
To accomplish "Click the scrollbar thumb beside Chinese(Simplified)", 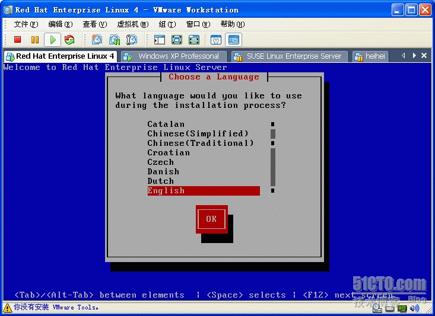I will (273, 133).
